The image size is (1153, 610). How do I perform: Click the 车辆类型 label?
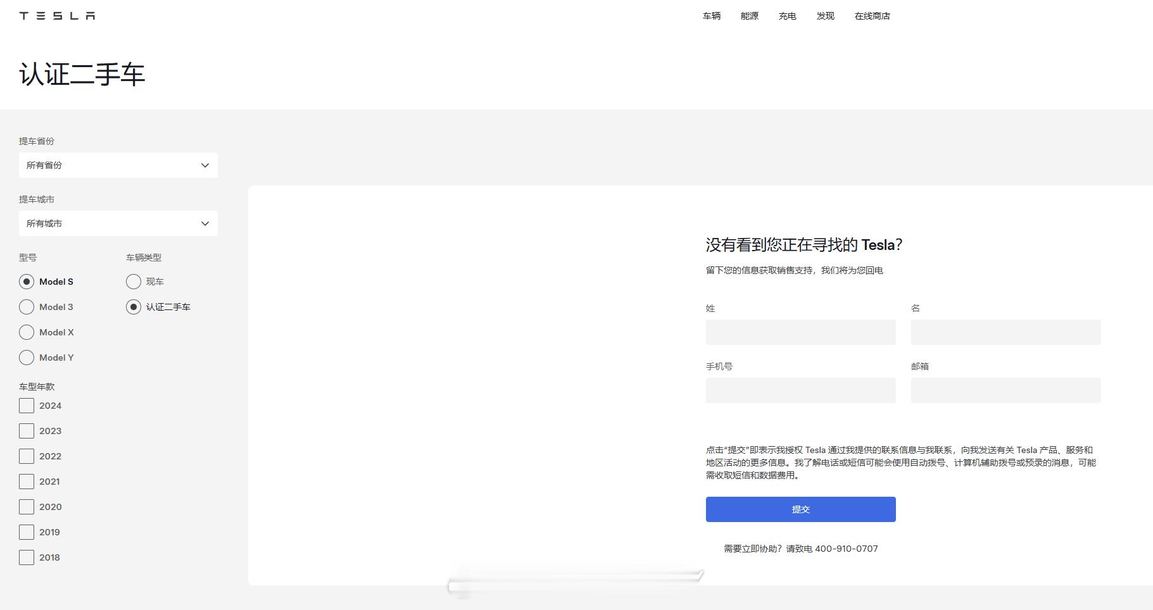click(144, 258)
